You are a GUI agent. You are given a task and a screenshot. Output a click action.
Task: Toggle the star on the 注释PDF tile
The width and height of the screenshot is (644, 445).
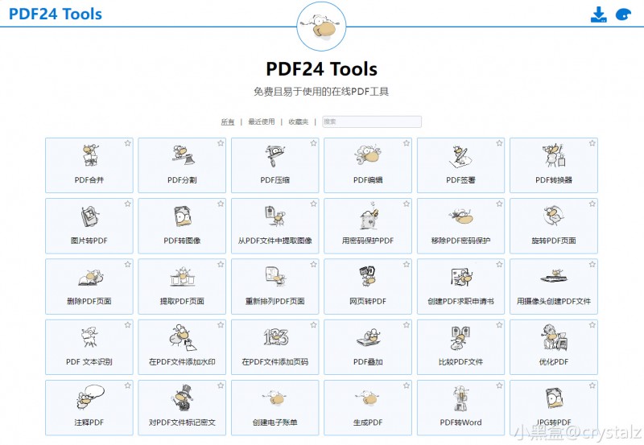tap(128, 385)
